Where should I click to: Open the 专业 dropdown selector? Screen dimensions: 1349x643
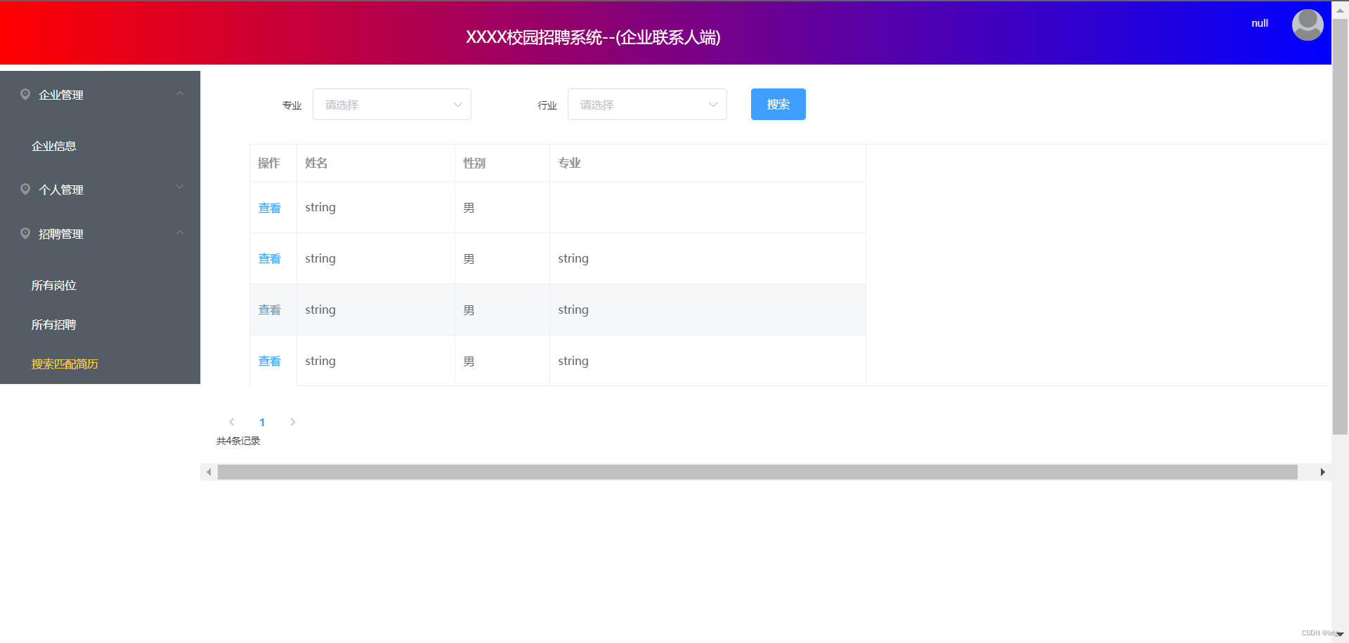[391, 105]
